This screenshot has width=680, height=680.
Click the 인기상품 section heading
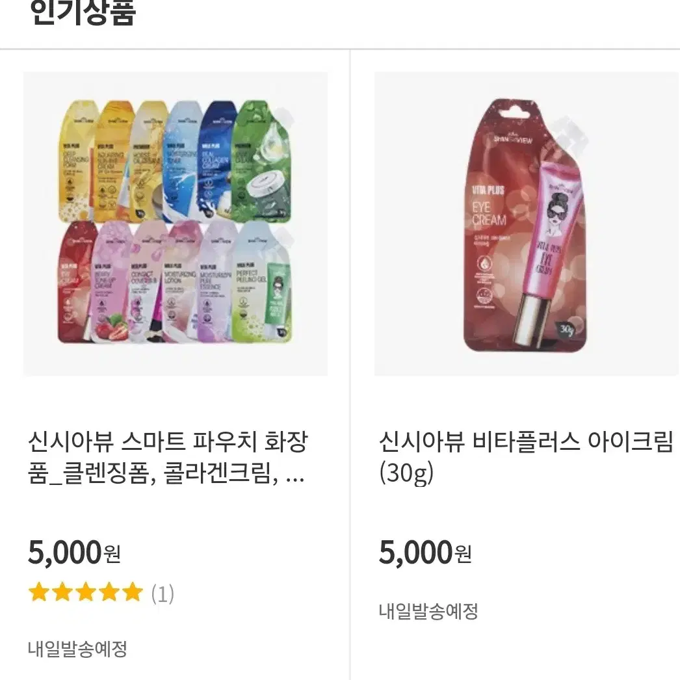tap(83, 12)
